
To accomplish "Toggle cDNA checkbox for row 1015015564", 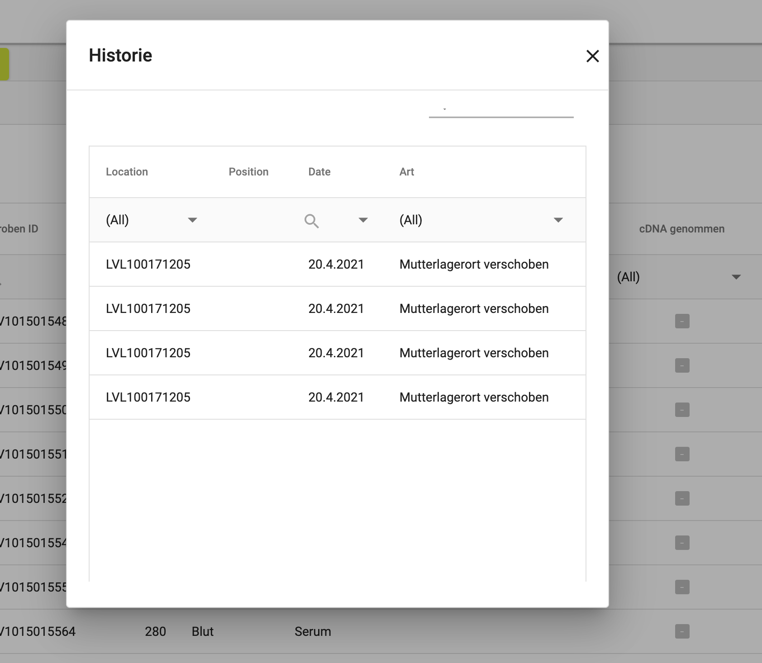I will point(682,631).
